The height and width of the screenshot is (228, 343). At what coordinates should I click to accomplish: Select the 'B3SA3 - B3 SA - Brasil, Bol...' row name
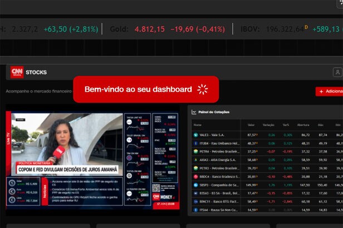click(x=219, y=194)
